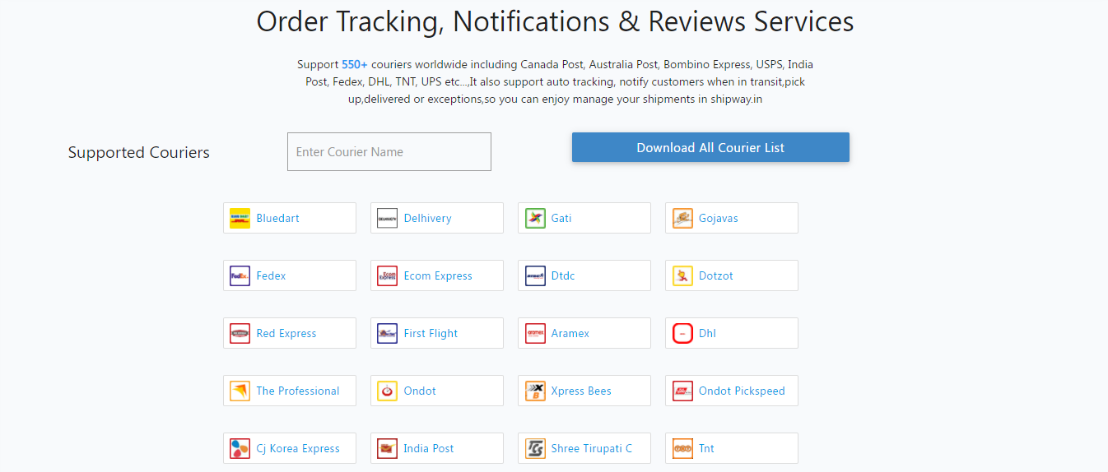
Task: Select the Fedex text link
Action: (271, 275)
